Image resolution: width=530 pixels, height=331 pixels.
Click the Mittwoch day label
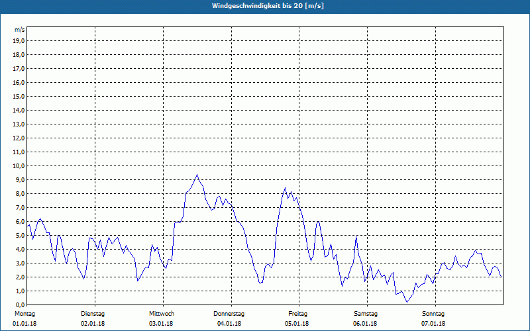click(x=161, y=313)
